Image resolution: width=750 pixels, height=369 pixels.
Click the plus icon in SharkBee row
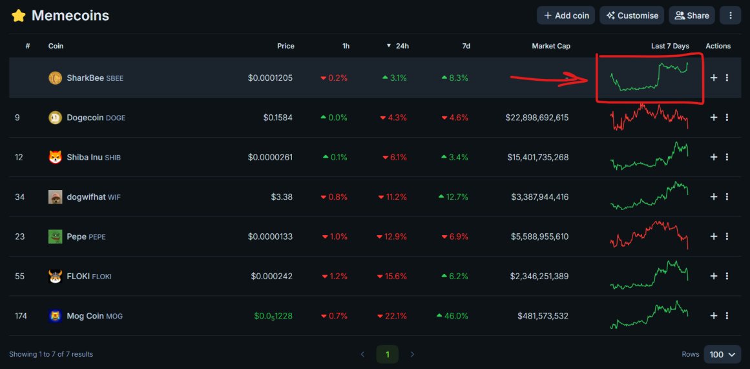pos(714,78)
